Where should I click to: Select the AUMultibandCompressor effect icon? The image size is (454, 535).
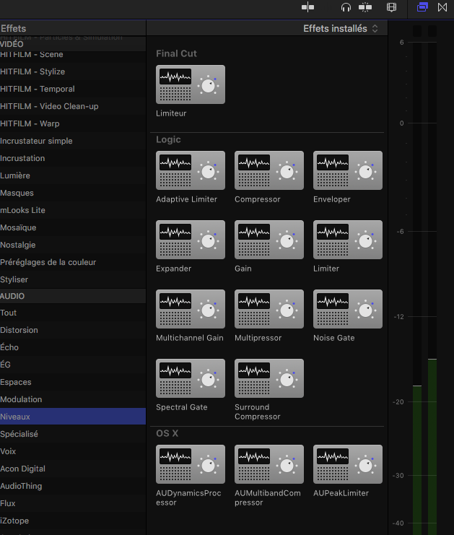(x=269, y=464)
